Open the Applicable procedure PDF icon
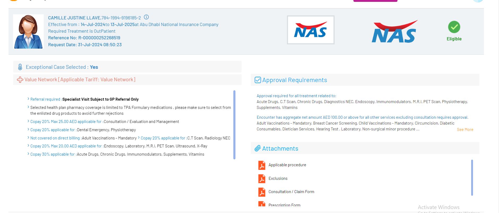The width and height of the screenshot is (499, 213). [262, 165]
